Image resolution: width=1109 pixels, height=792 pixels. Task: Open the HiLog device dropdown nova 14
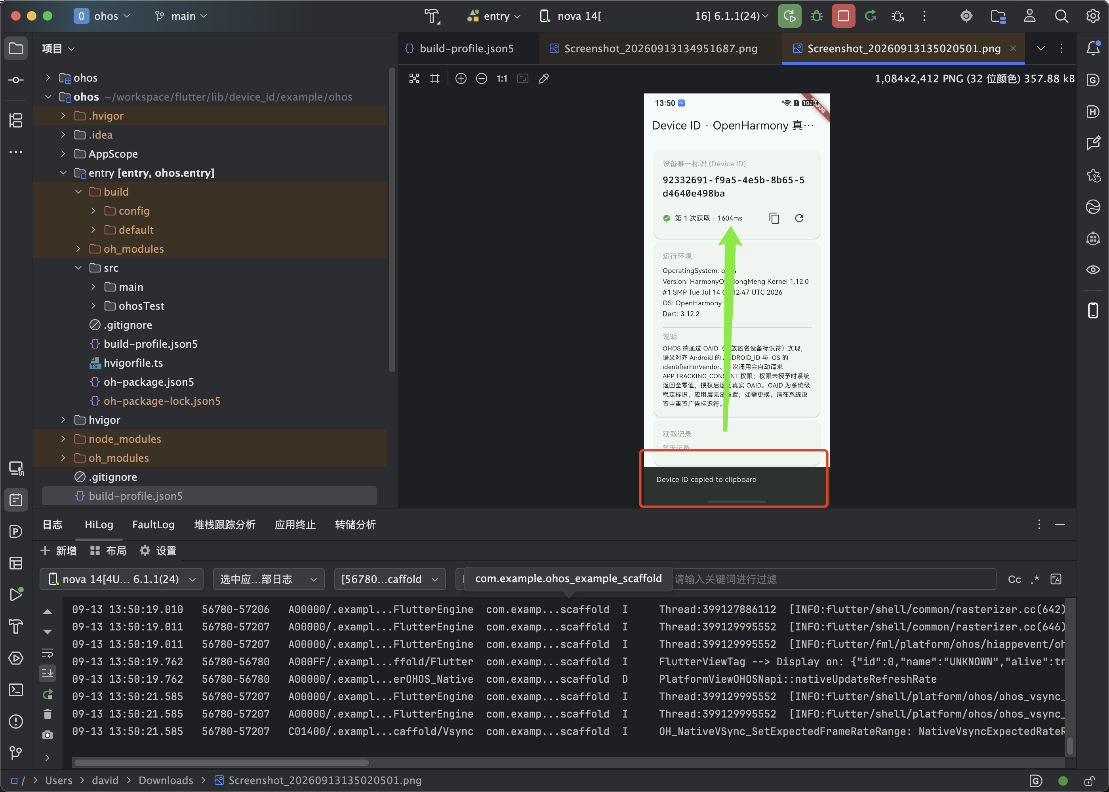[122, 579]
